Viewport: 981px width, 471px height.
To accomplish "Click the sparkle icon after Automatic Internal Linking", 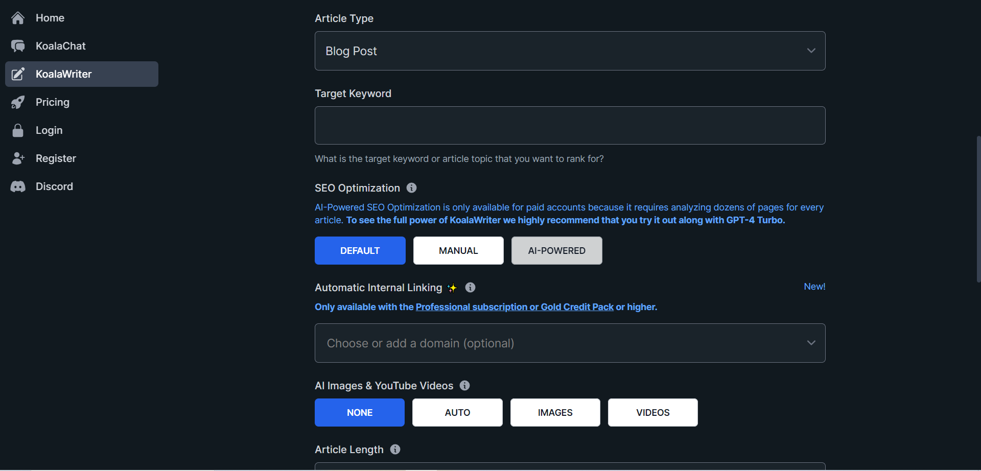I will pos(452,288).
